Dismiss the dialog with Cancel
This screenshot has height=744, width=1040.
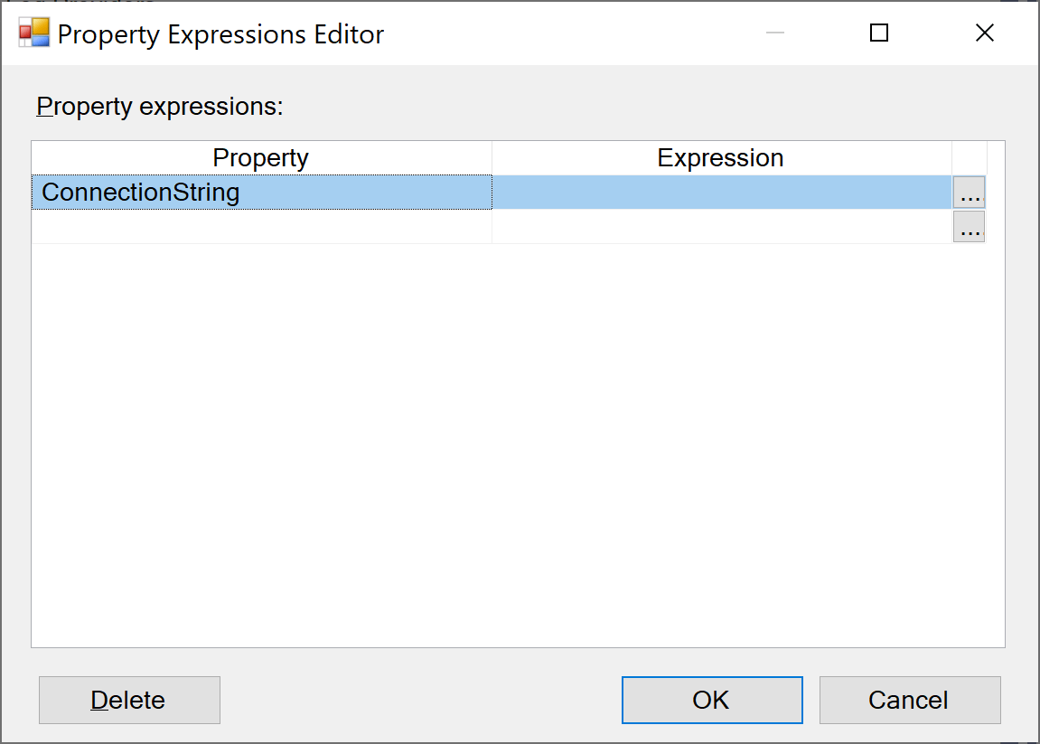[909, 700]
